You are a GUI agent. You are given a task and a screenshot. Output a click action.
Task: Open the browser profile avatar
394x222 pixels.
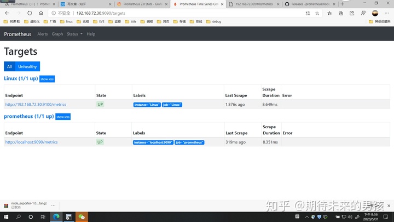pyautogui.click(x=375, y=13)
